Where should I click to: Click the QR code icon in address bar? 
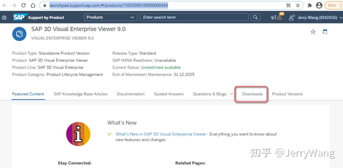pyautogui.click(x=288, y=5)
